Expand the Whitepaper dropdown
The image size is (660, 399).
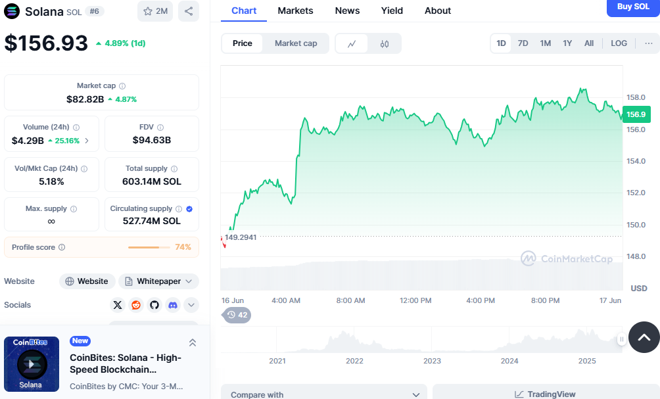click(158, 281)
